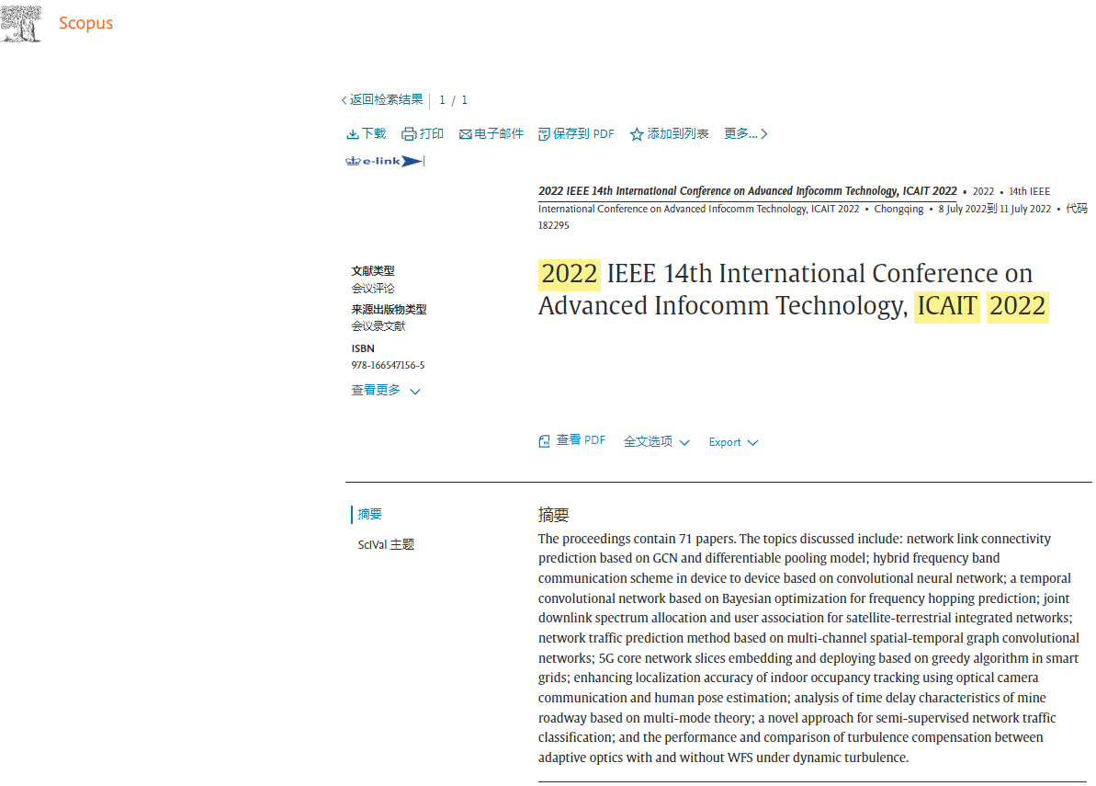Click the 来源出版物类型 field label
The width and height of the screenshot is (1096, 786).
[x=389, y=309]
